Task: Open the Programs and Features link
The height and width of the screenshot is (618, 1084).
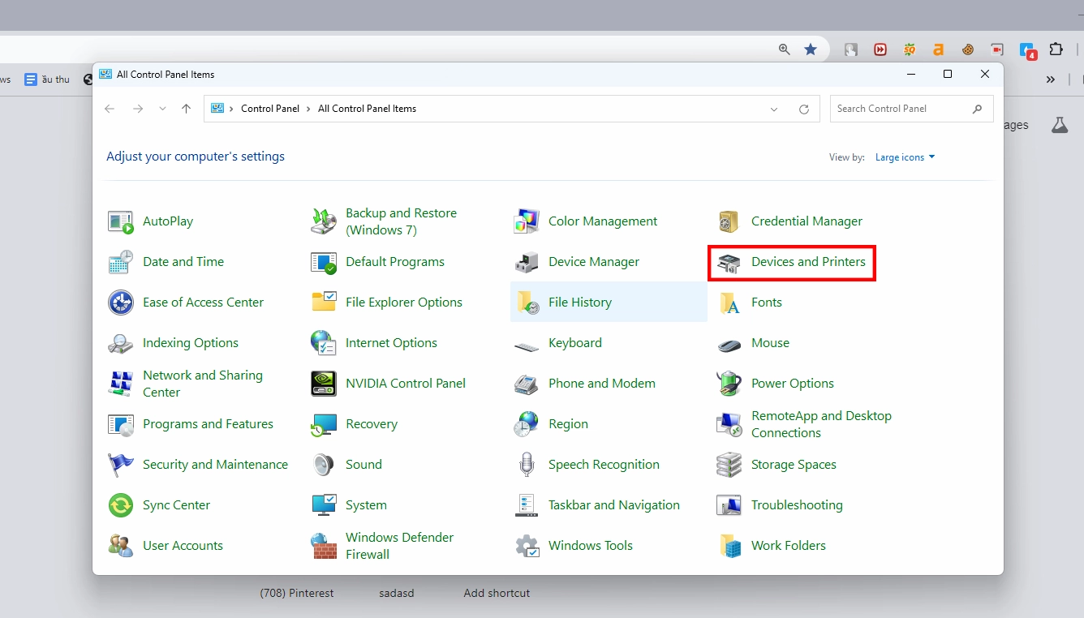Action: [208, 424]
